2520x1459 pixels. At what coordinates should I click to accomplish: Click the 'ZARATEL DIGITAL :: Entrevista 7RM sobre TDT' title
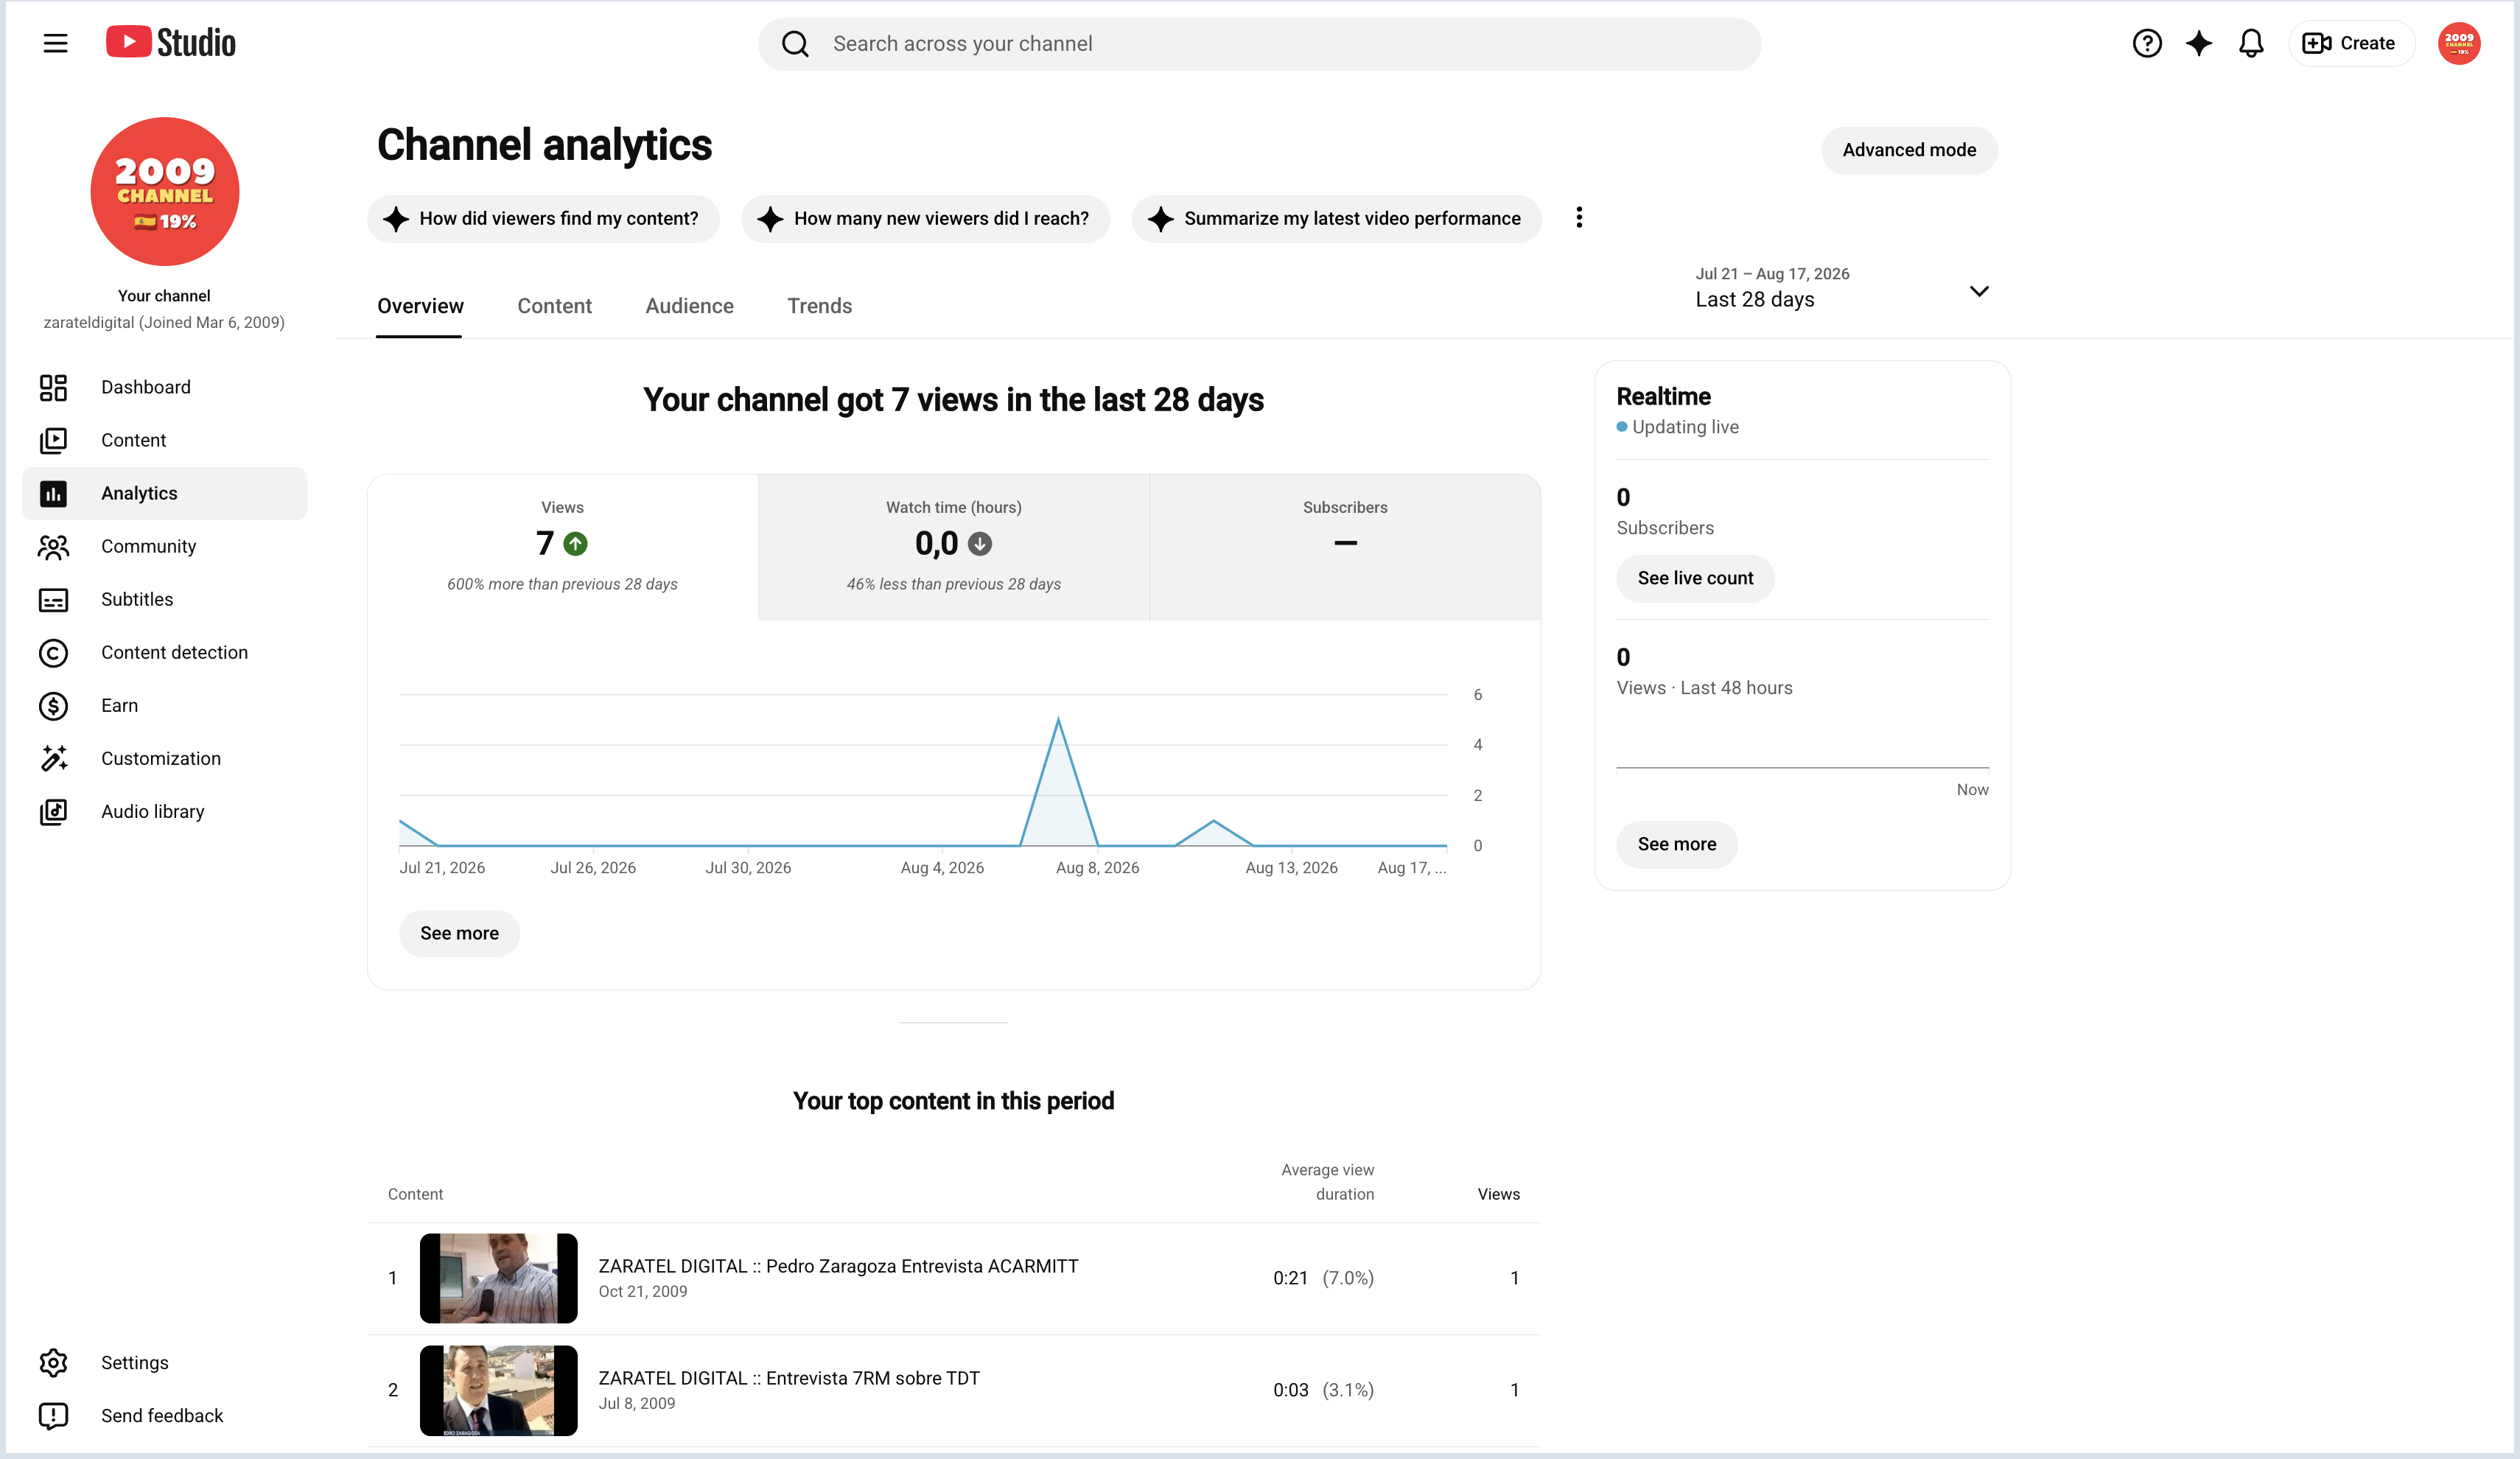(x=789, y=1378)
